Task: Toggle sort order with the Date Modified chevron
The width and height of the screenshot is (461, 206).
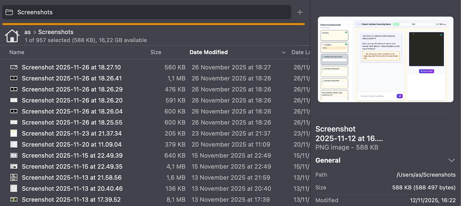Action: pos(283,52)
